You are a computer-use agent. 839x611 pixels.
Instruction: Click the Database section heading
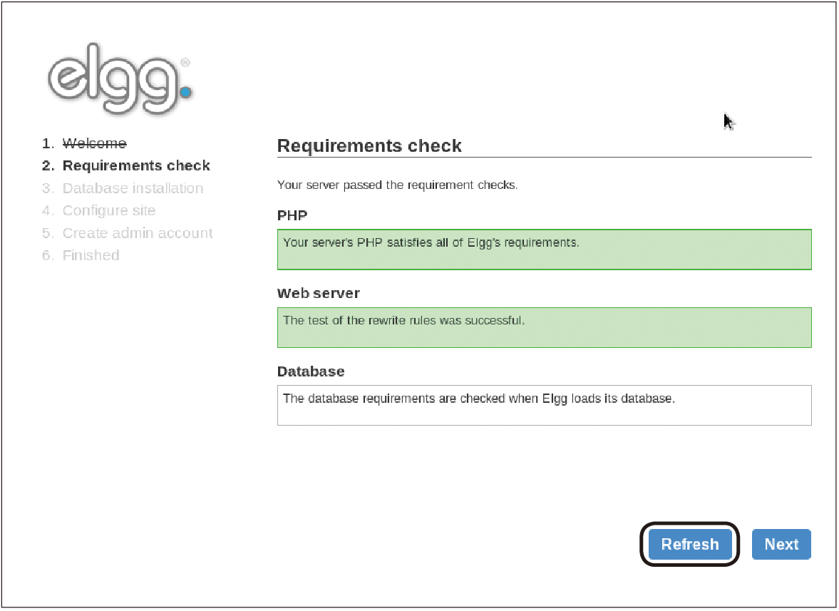click(311, 371)
